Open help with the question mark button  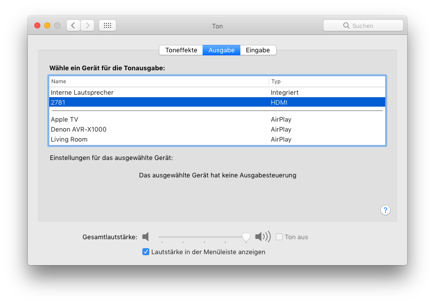pyautogui.click(x=385, y=210)
